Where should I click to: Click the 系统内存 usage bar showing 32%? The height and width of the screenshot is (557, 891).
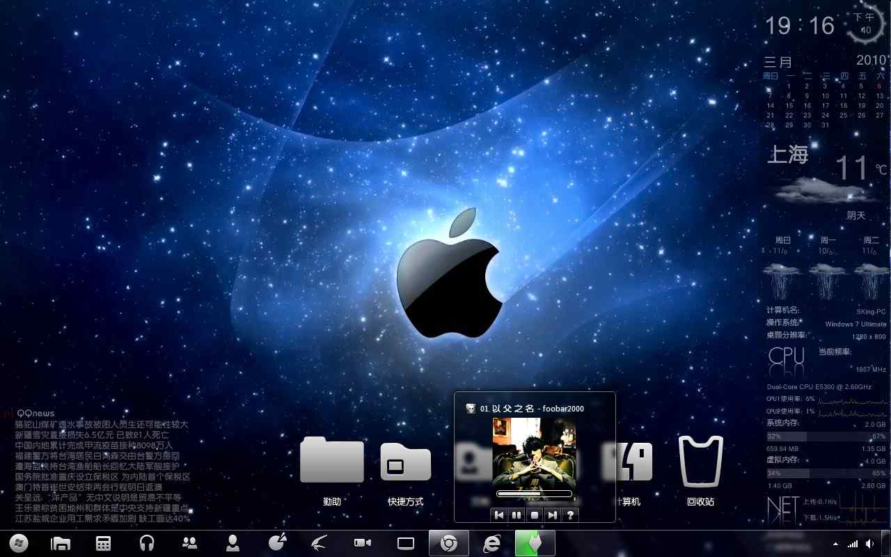point(826,437)
